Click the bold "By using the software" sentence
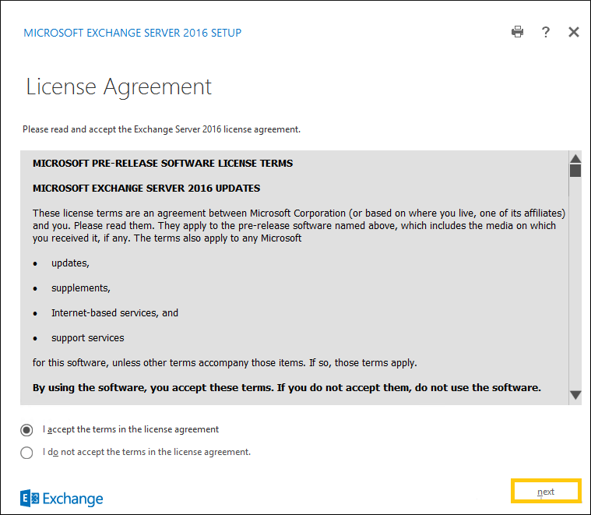This screenshot has width=591, height=515. [x=287, y=387]
